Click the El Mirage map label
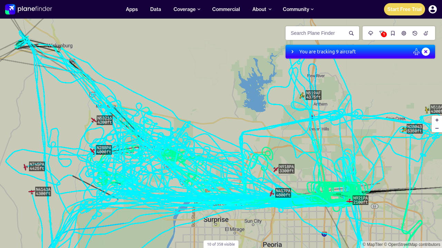The height and width of the screenshot is (248, 442). (x=235, y=229)
